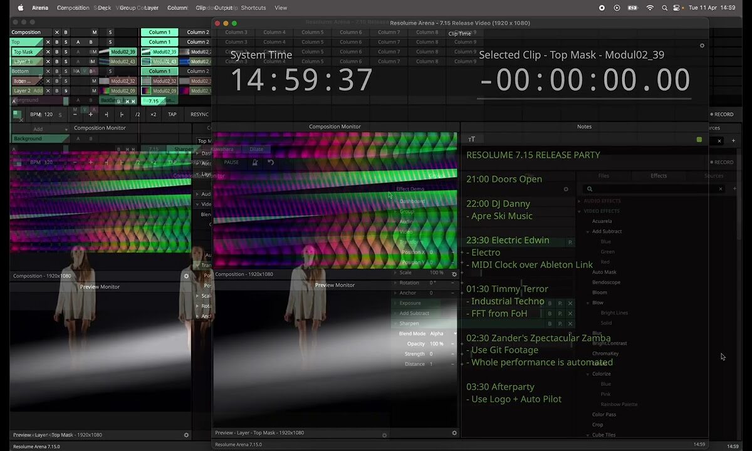
Task: Open the Composition menu in menu bar
Action: (73, 8)
